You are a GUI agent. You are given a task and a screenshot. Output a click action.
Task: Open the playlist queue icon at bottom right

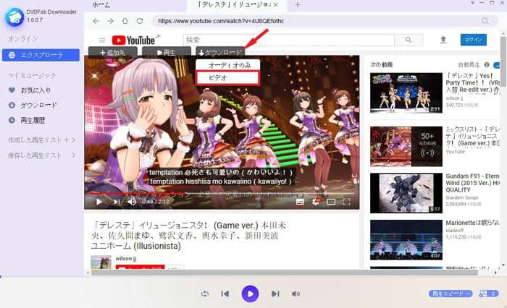pyautogui.click(x=489, y=294)
